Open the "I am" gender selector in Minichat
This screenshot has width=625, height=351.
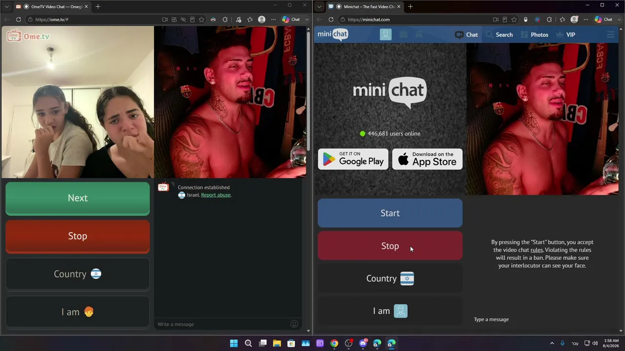[390, 311]
